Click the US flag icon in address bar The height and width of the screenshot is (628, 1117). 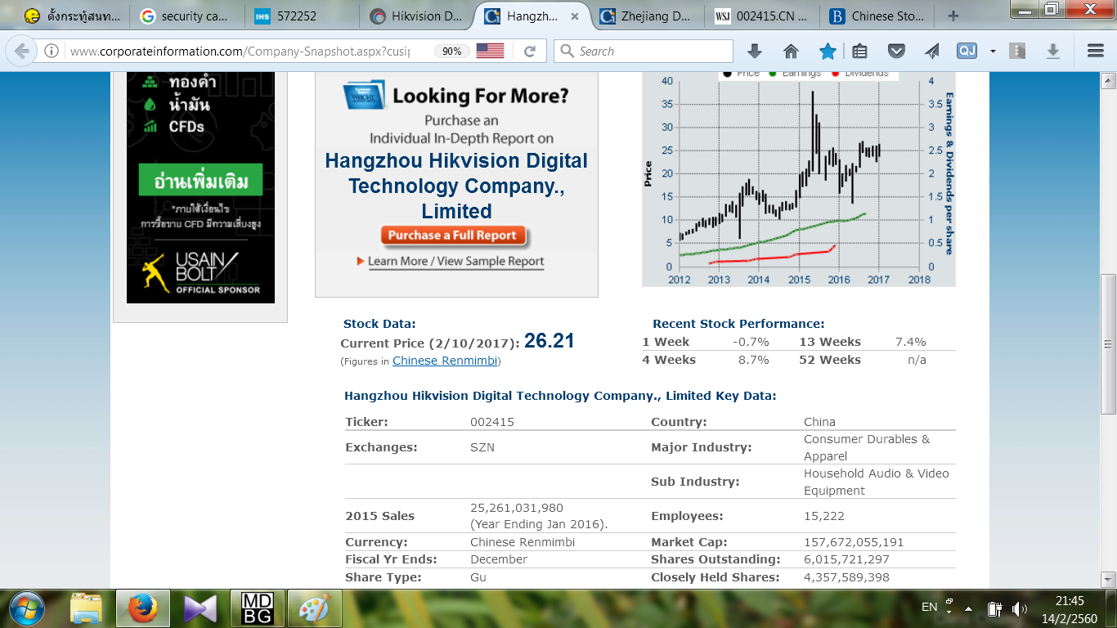pyautogui.click(x=490, y=51)
